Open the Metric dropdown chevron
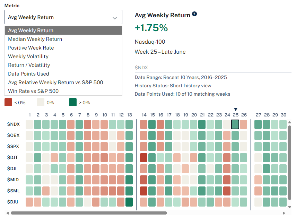This screenshot has width=296, height=218. pyautogui.click(x=115, y=18)
